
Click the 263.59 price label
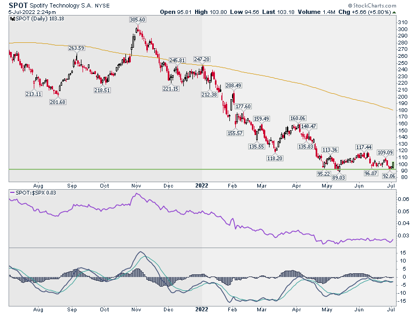coord(76,48)
